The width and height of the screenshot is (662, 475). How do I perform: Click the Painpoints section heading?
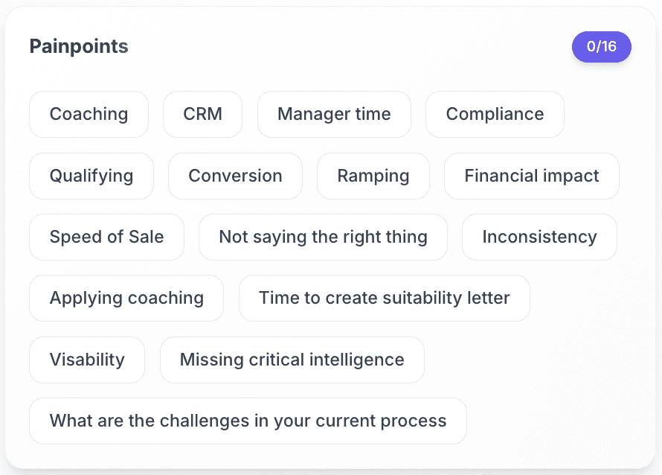(x=79, y=46)
